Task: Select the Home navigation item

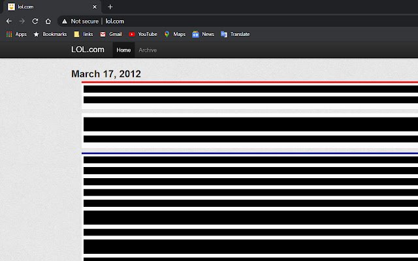Action: tap(123, 50)
